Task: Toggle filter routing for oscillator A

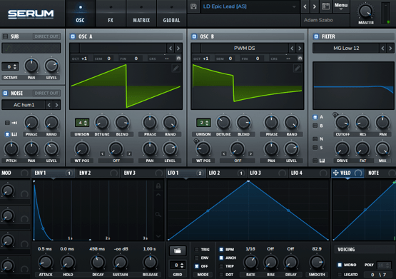Action: point(315,117)
